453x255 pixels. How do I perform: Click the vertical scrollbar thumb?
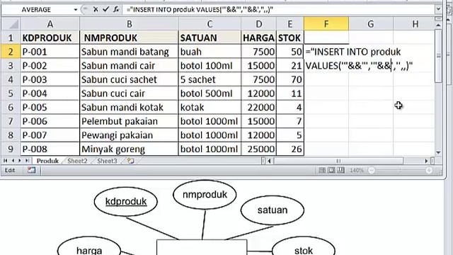(438, 55)
